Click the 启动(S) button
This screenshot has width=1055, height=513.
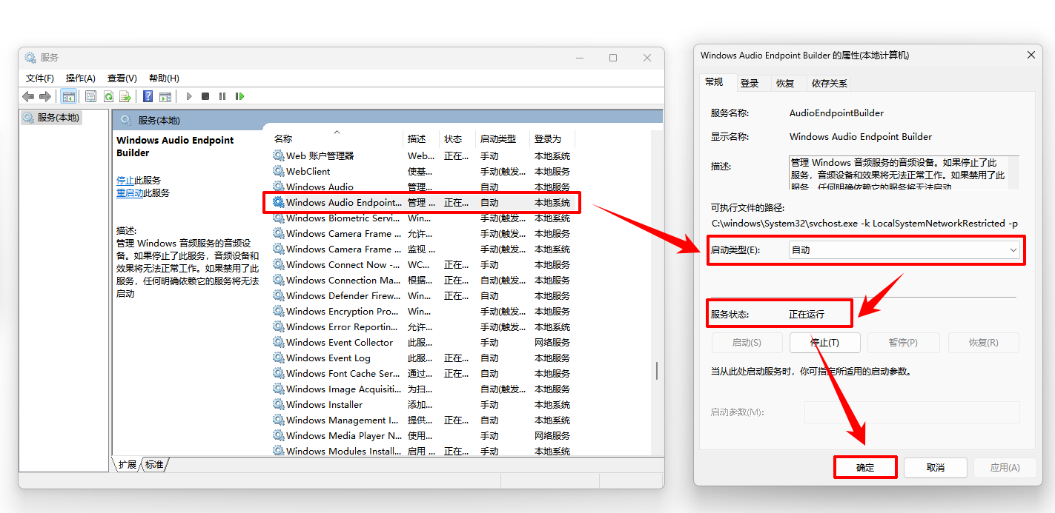pyautogui.click(x=747, y=343)
